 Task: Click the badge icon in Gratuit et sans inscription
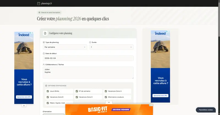coord(39,12)
